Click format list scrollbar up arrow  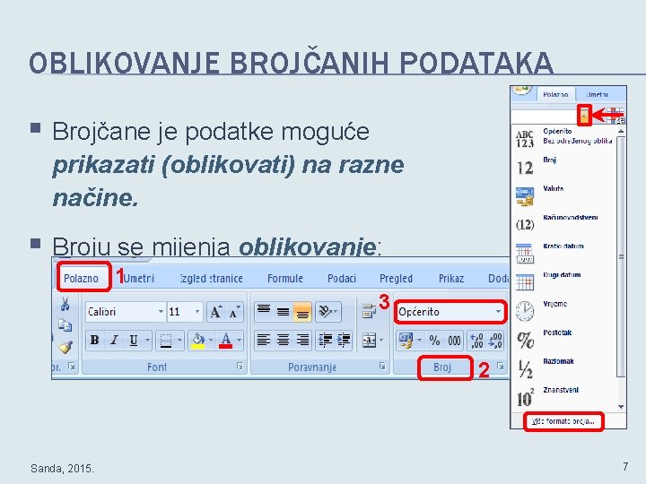coord(621,131)
